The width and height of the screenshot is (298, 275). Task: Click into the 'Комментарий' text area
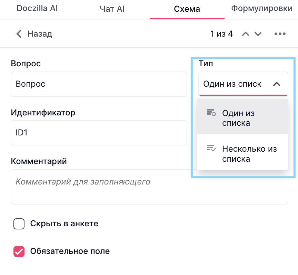click(x=149, y=187)
